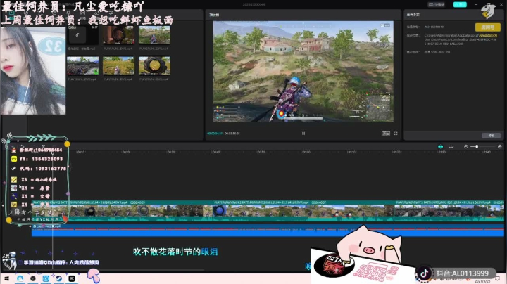
Task: Select the second media clip with scope view
Action: tap(118, 35)
